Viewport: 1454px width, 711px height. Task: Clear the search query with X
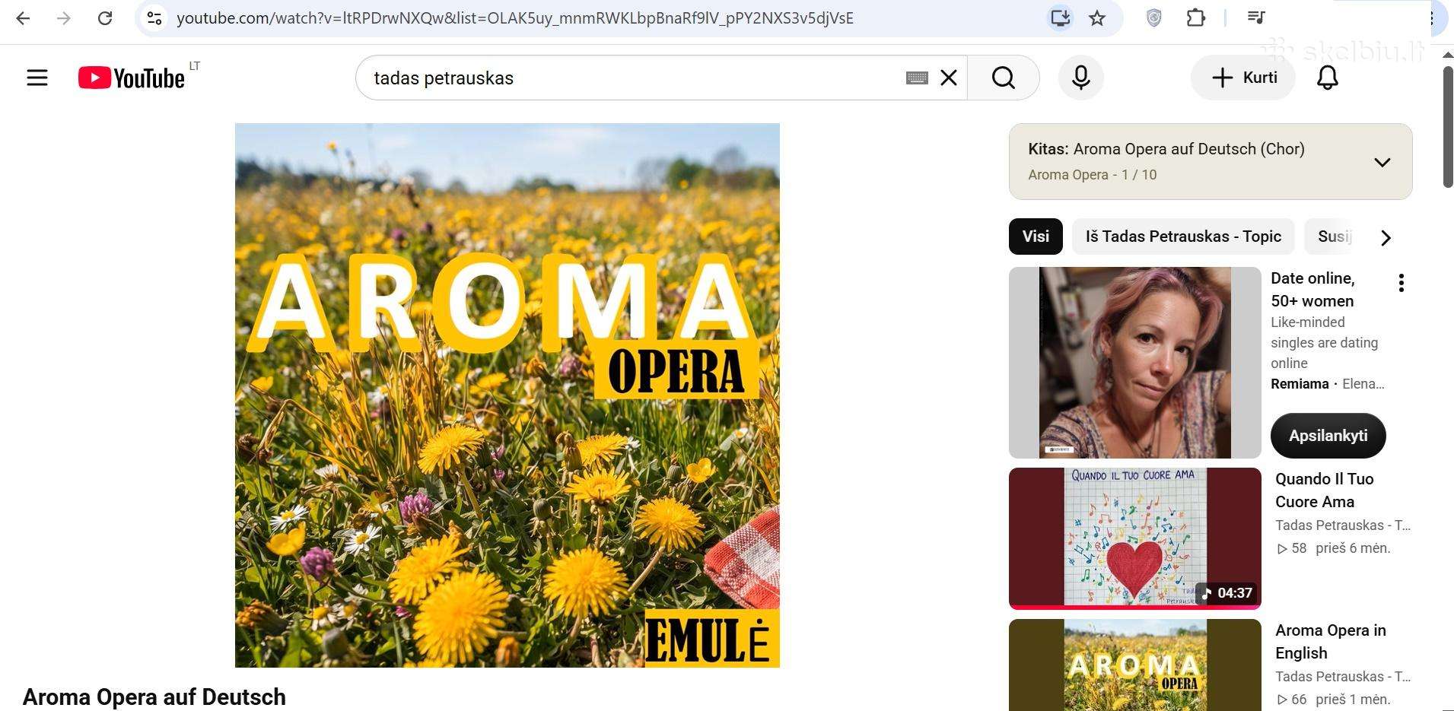click(949, 78)
